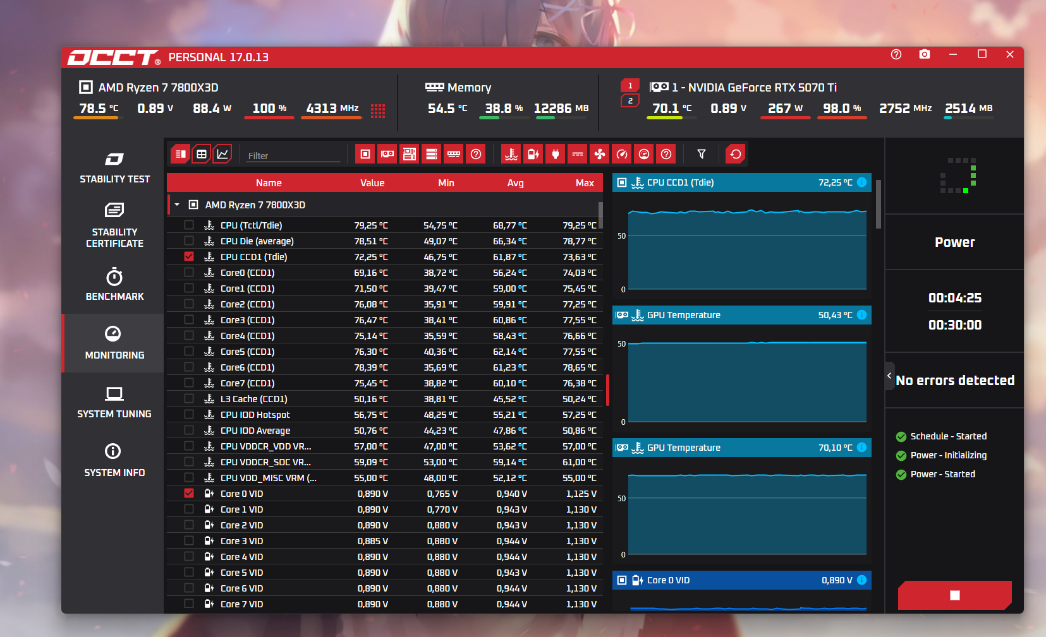Image resolution: width=1046 pixels, height=637 pixels.
Task: Click info icon on GPU Temperature 70,10 °C graph
Action: (861, 448)
